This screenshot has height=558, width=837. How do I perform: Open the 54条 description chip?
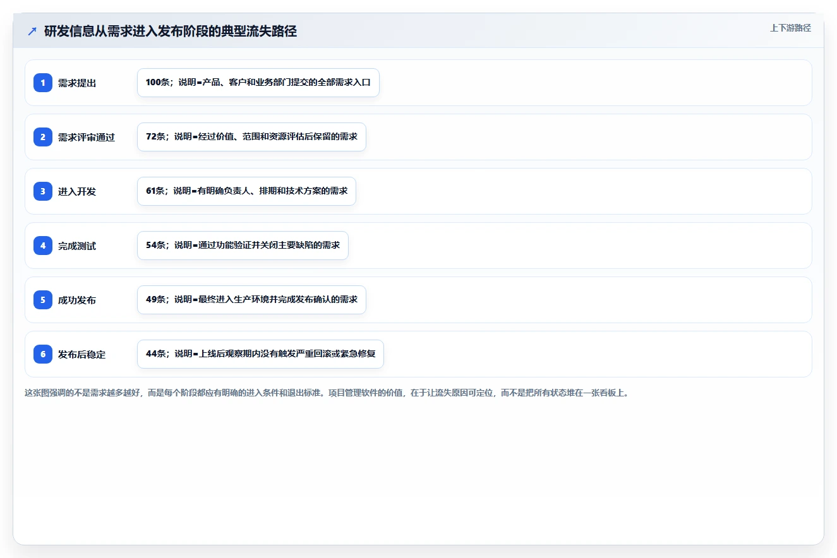point(243,246)
